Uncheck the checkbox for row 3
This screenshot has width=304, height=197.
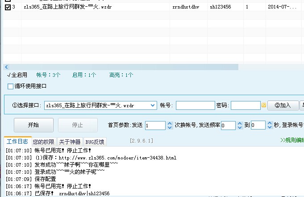(x=8, y=8)
